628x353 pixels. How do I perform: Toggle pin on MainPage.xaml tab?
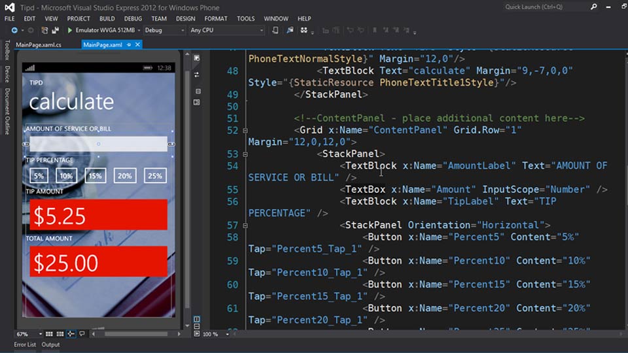129,45
